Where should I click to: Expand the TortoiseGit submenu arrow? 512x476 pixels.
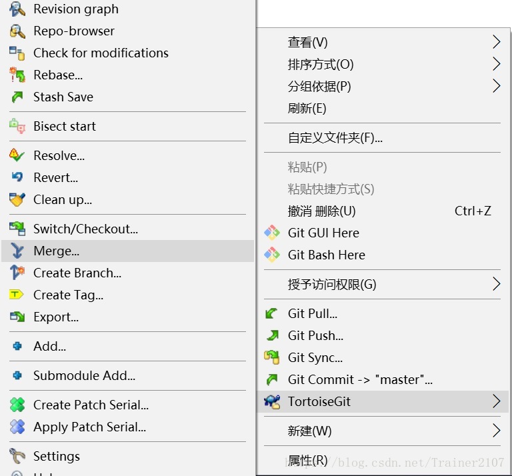coord(496,401)
